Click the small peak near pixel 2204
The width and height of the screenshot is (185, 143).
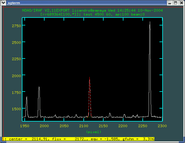[124, 114]
